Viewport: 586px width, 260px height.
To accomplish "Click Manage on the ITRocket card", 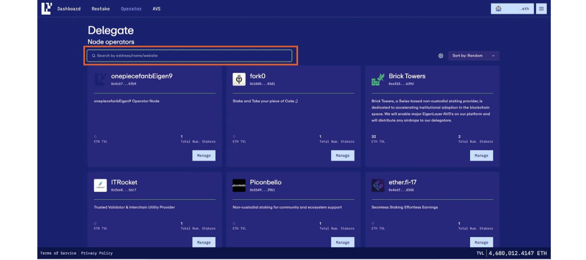I will [204, 242].
